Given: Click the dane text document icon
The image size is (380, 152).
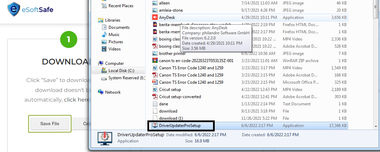Looking at the screenshot, I should [155, 104].
